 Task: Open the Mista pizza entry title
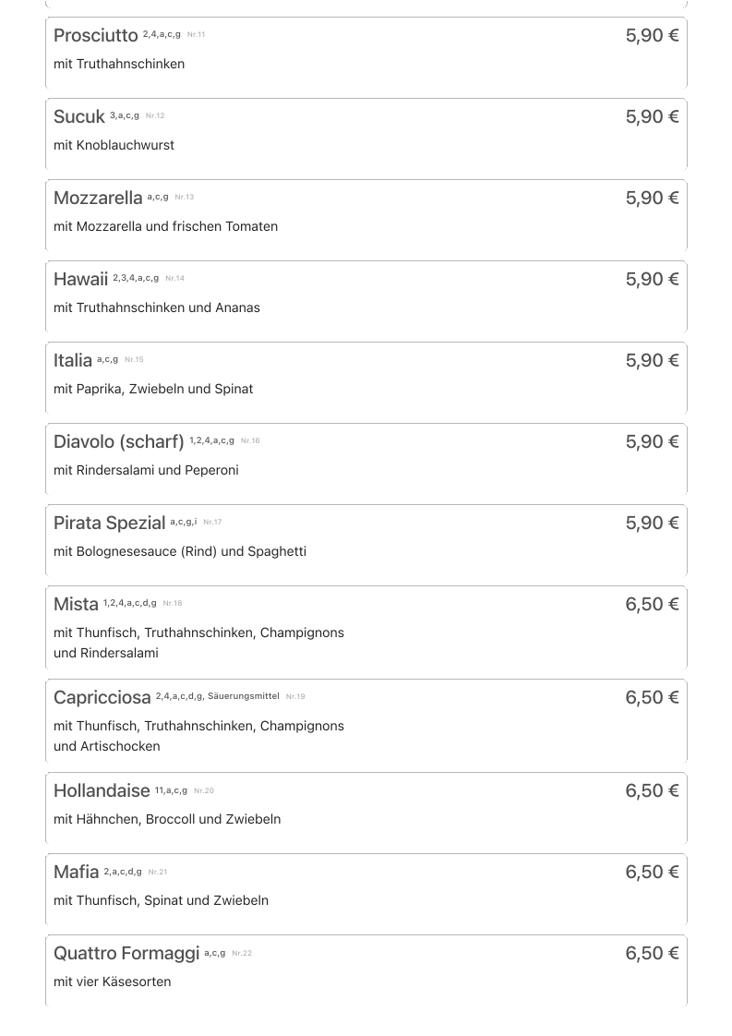tap(76, 605)
